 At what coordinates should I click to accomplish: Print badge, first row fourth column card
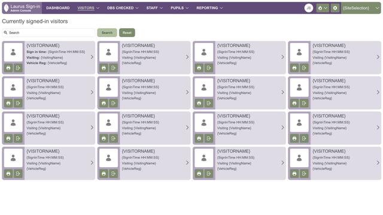click(294, 68)
